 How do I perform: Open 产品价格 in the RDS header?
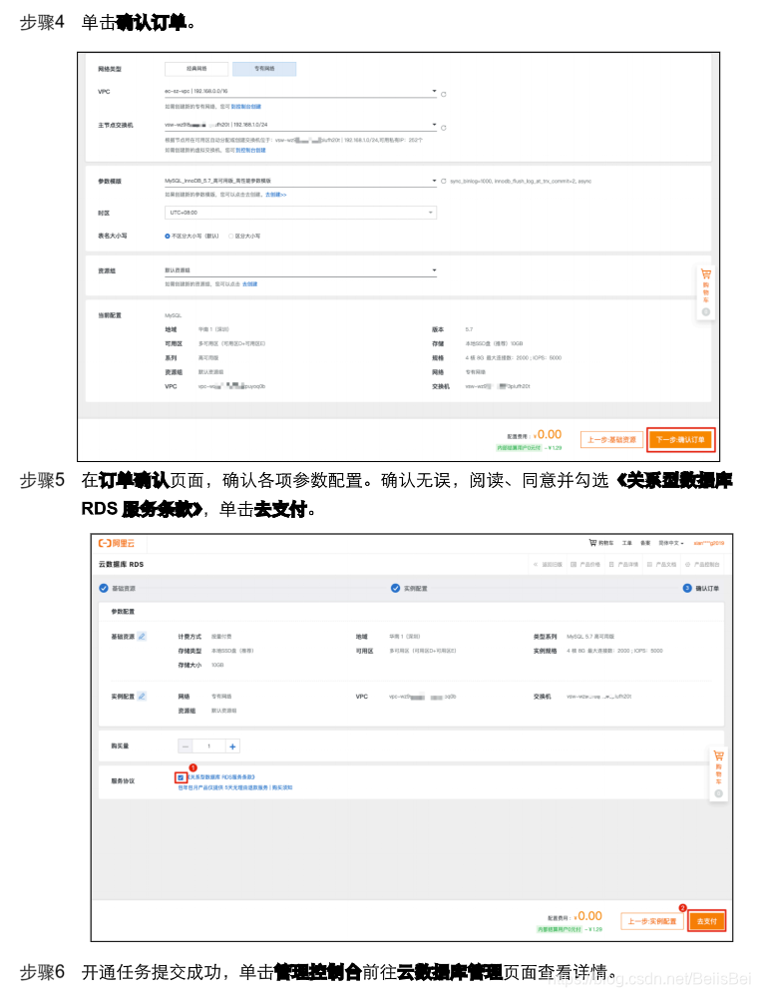tap(585, 564)
